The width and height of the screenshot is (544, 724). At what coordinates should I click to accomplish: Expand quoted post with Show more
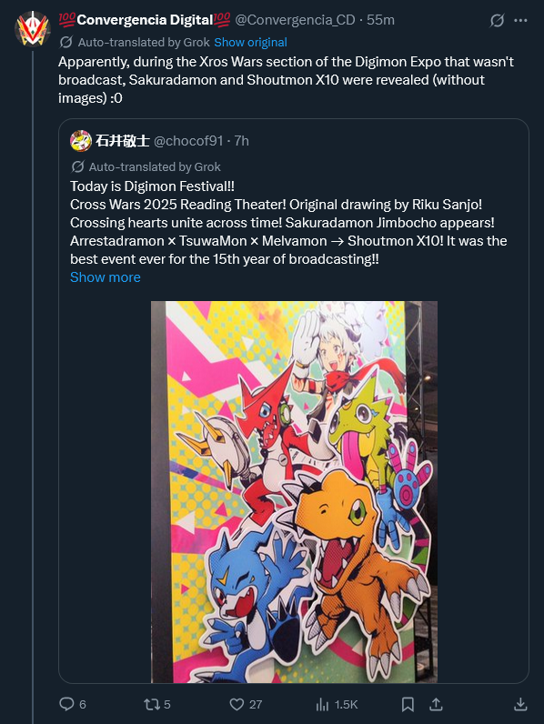pos(106,277)
